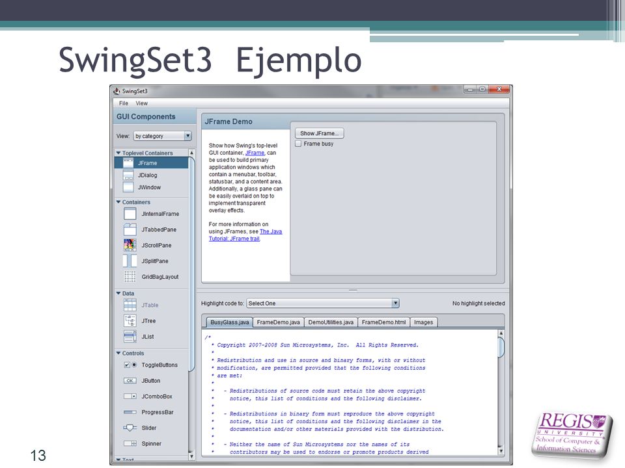
Task: Select the ToggleButtons text label
Action: tap(160, 365)
